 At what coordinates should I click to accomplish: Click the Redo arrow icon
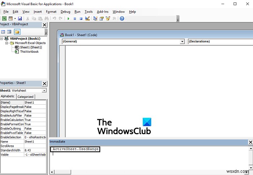pyautogui.click(x=60, y=18)
